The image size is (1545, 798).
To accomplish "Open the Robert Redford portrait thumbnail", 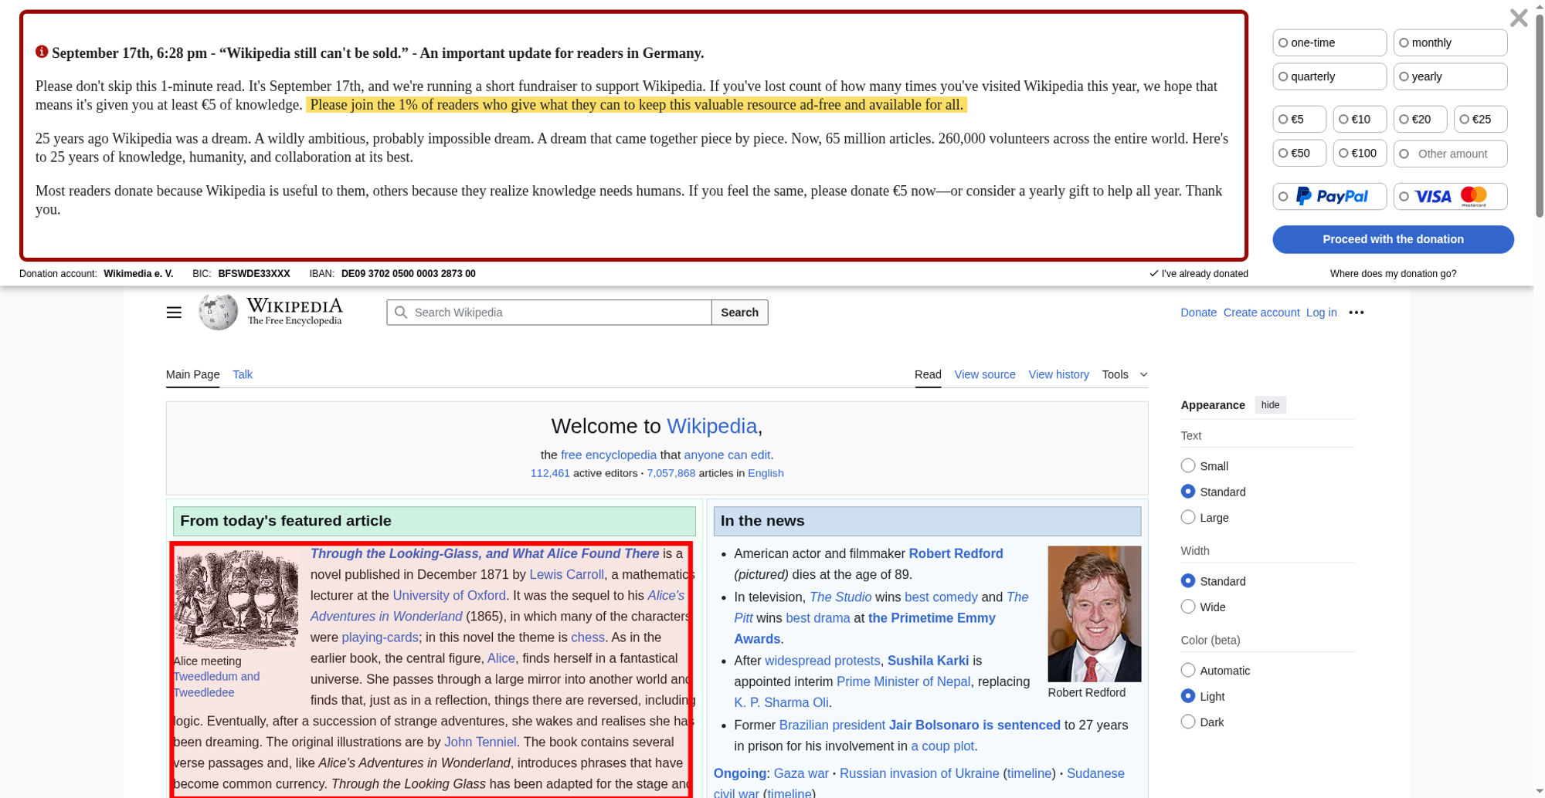I will (x=1094, y=614).
